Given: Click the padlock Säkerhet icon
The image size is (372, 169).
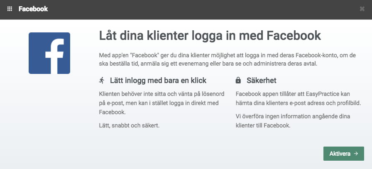Looking at the screenshot, I should click(238, 81).
